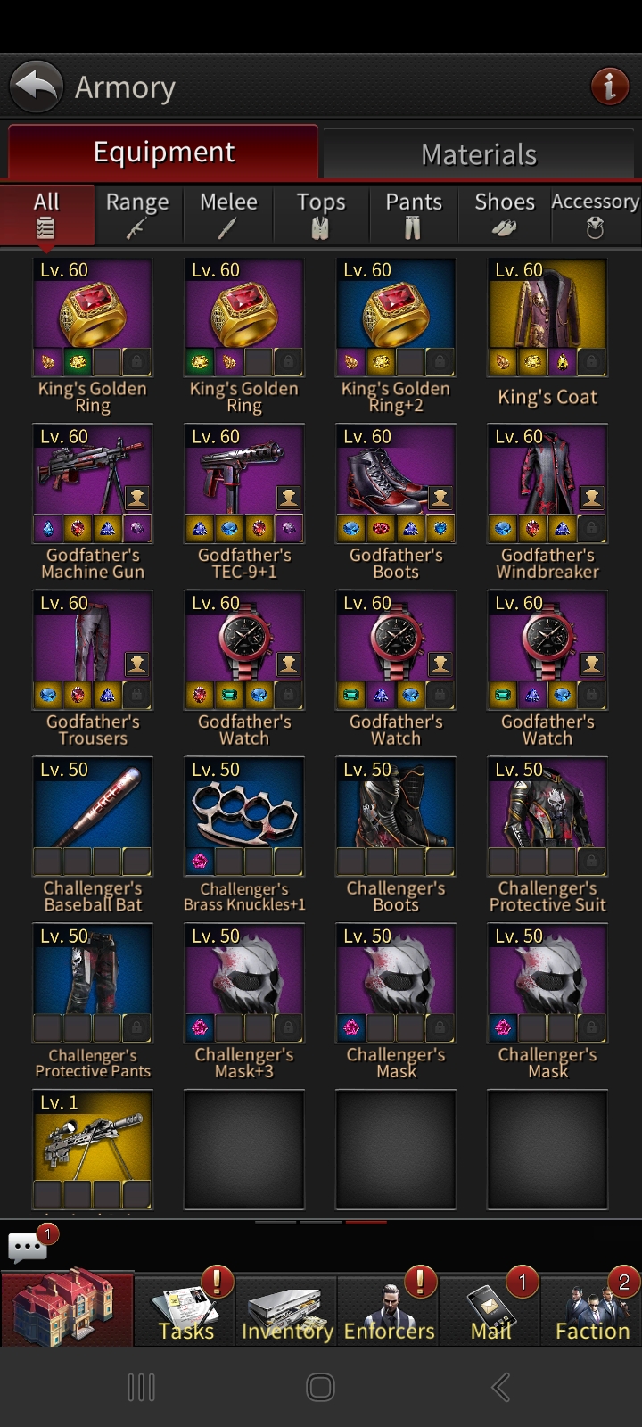
Task: Open the red info icon
Action: 610,87
